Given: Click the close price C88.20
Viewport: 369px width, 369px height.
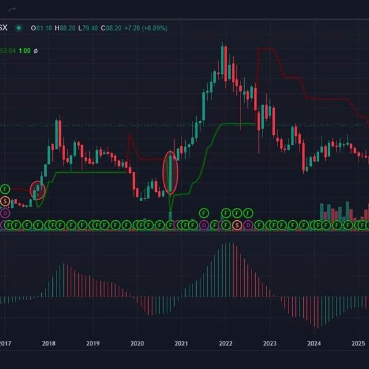Looking at the screenshot, I should coord(111,28).
